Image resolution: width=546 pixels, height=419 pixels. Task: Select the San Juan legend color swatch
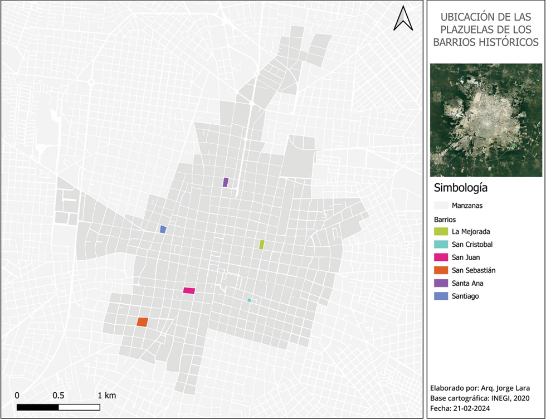coord(441,257)
